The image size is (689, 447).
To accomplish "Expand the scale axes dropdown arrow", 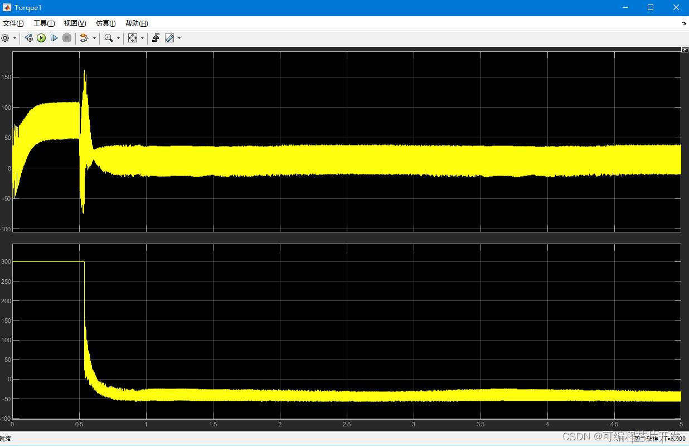I will pos(142,38).
